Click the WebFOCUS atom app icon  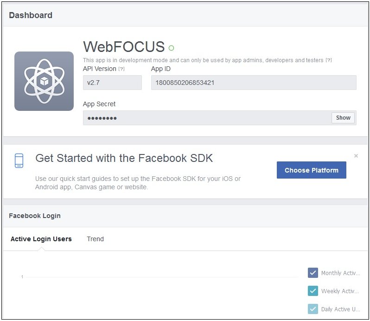(x=44, y=81)
